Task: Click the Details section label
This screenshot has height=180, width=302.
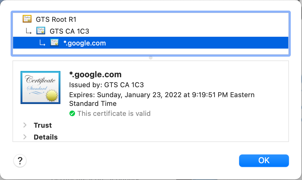Action: (x=46, y=137)
